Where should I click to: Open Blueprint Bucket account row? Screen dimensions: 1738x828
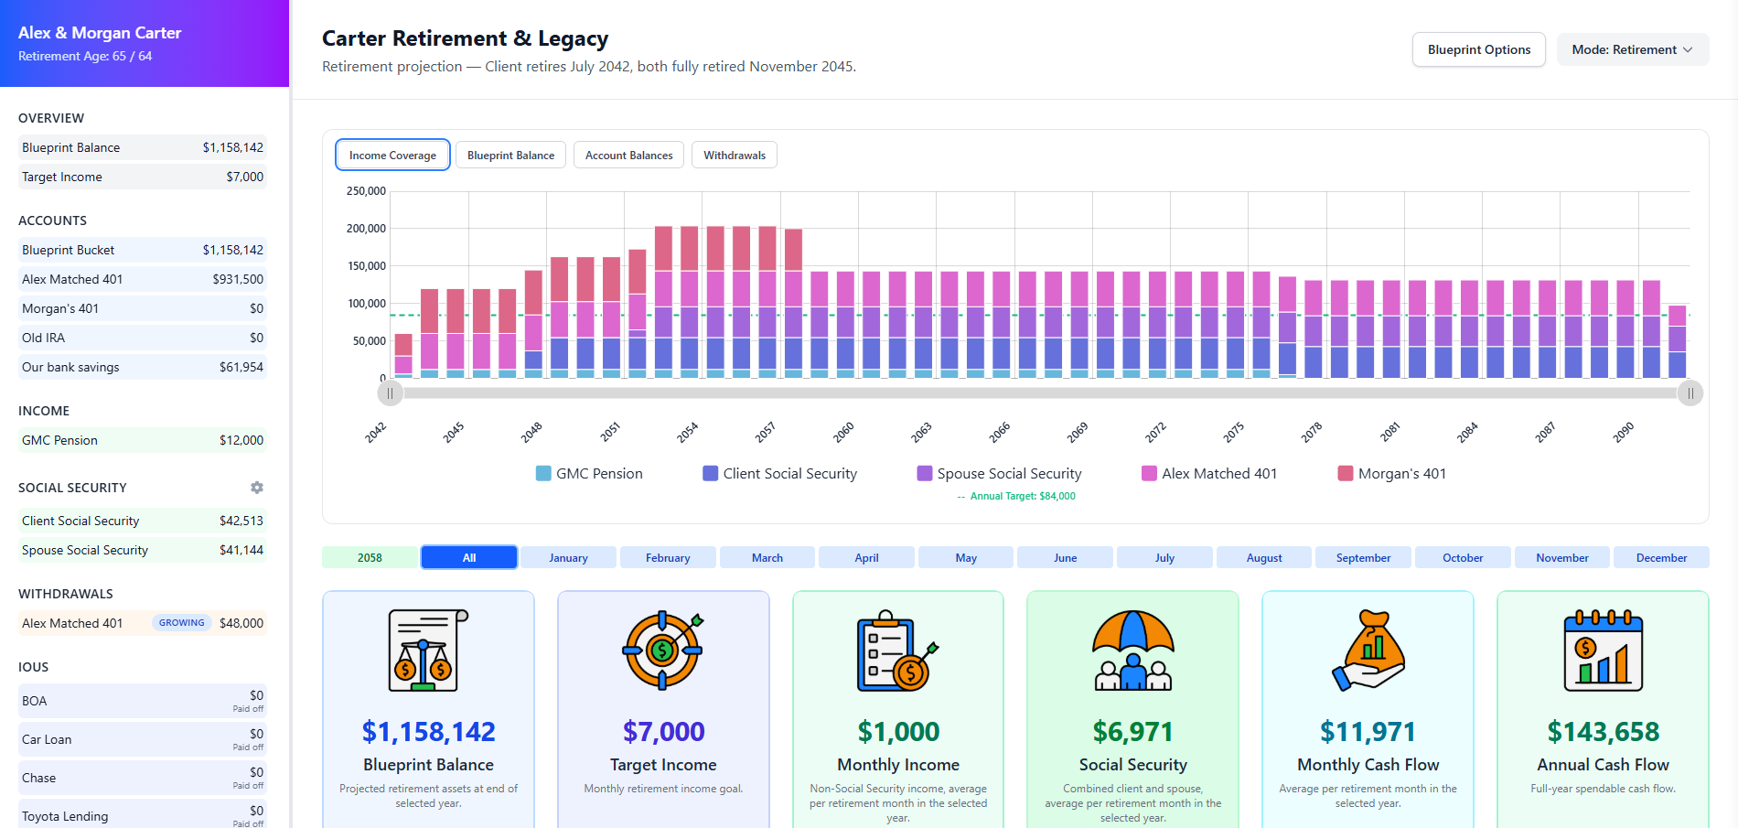pos(143,250)
